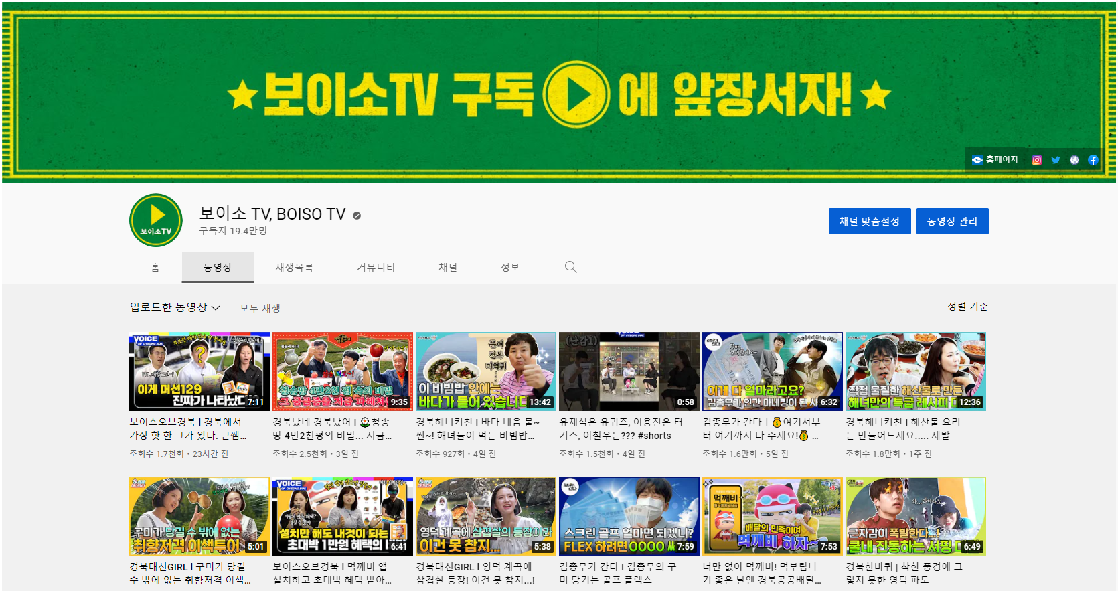Click the '조회수 1.8만회 • 1주 전' text
1118x591 pixels.
click(x=888, y=454)
